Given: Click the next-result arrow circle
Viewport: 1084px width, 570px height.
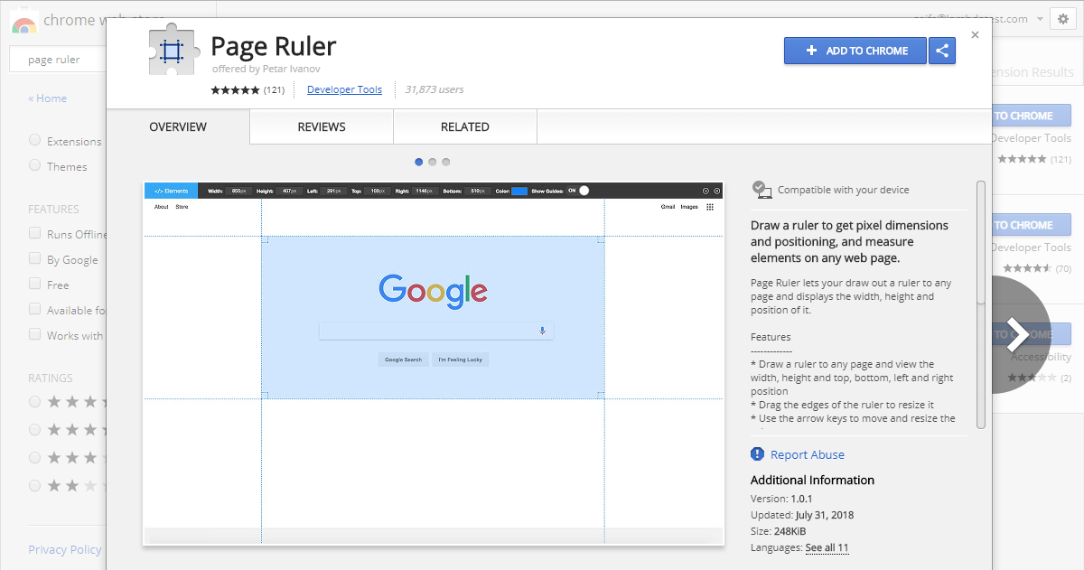Looking at the screenshot, I should (1017, 334).
